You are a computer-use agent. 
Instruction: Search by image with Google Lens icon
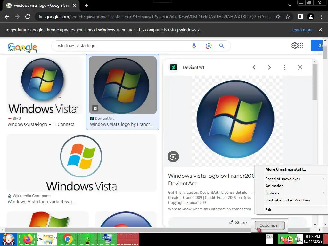point(209,46)
